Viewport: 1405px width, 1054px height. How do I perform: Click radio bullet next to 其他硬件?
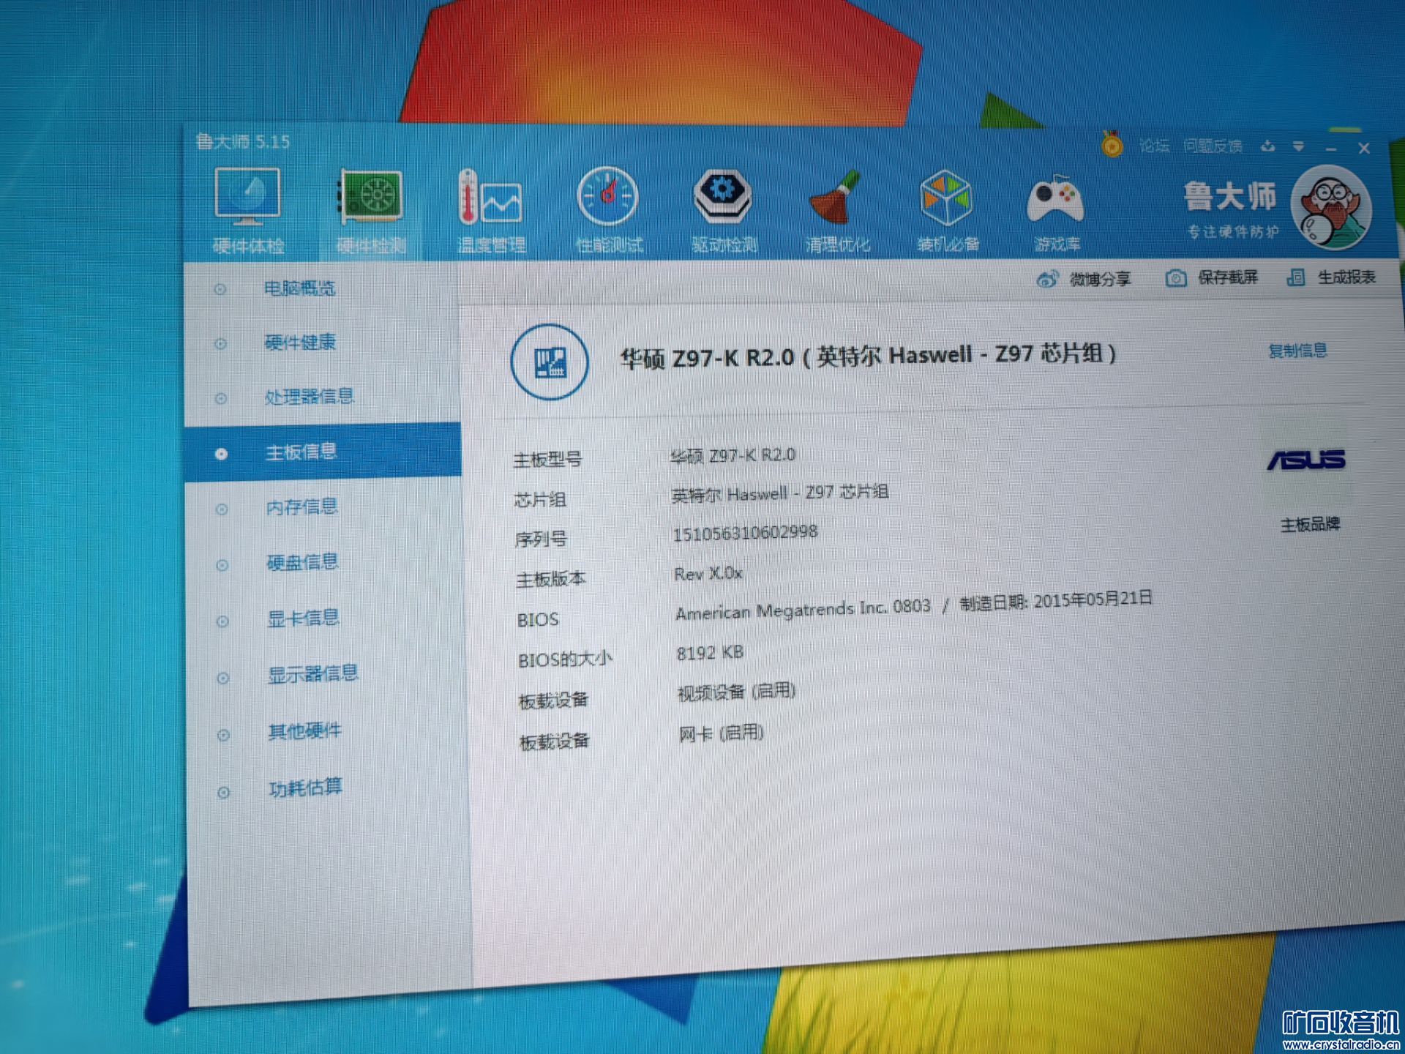point(224,735)
